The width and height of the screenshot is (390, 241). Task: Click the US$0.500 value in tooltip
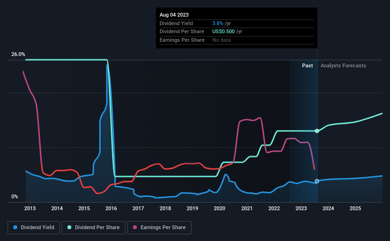click(x=223, y=32)
